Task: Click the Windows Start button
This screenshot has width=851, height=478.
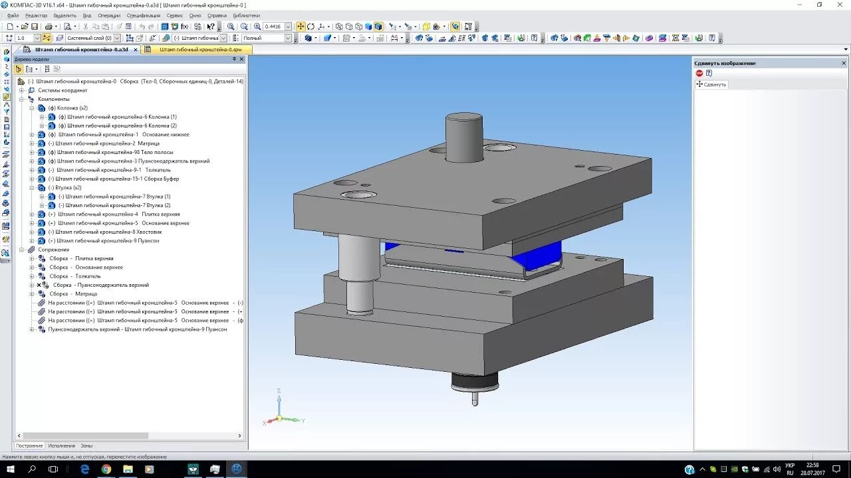Action: pos(11,469)
